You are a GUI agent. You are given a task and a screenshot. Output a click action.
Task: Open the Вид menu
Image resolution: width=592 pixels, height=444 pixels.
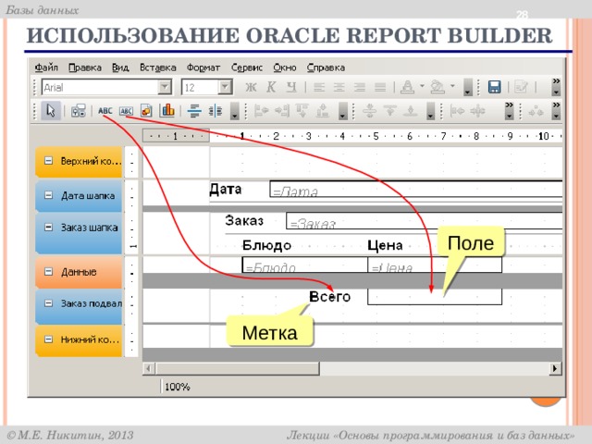(x=120, y=68)
